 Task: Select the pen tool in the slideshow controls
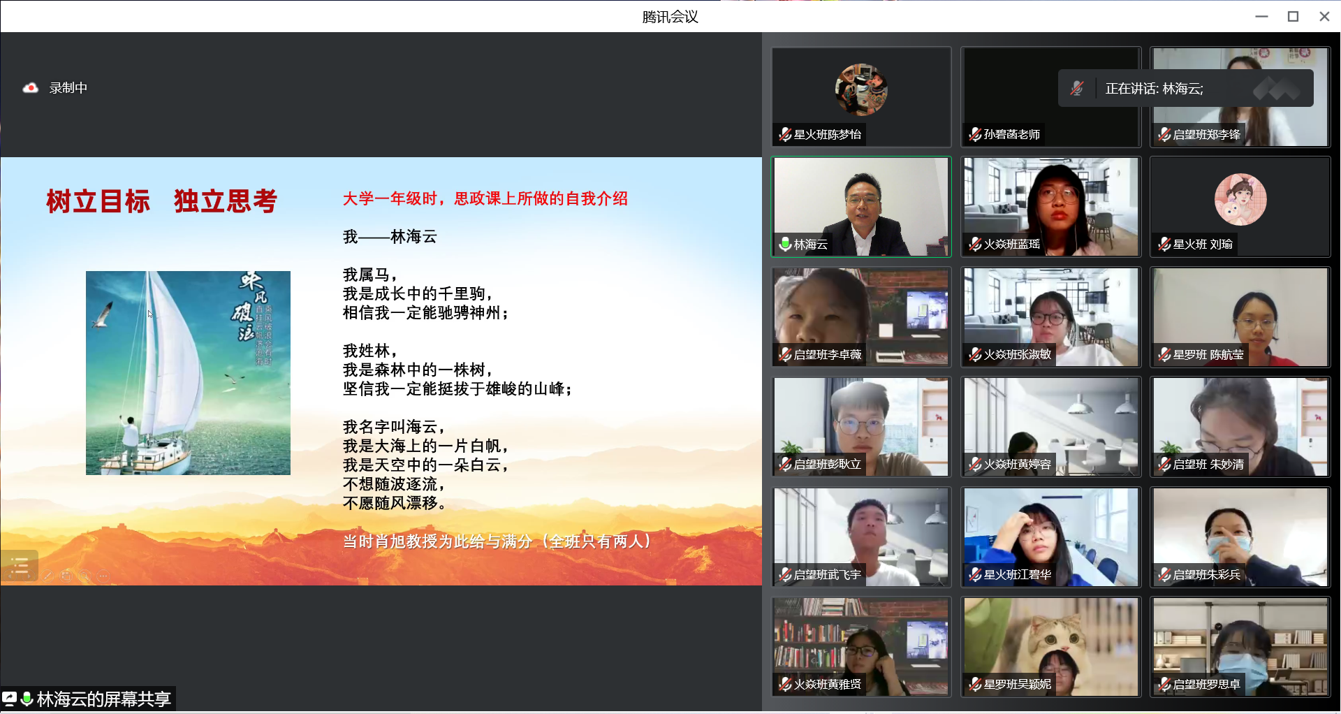click(48, 576)
